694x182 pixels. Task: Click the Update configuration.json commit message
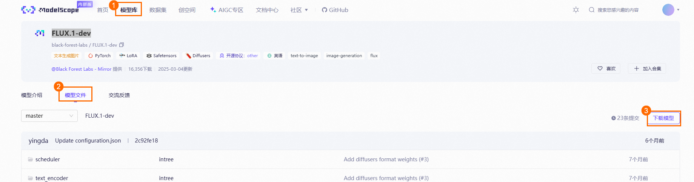point(88,141)
